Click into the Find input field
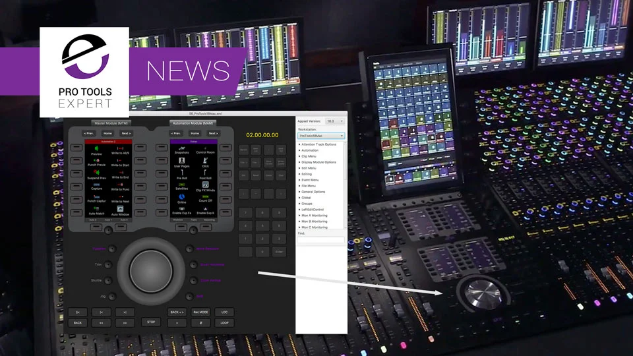 click(321, 240)
